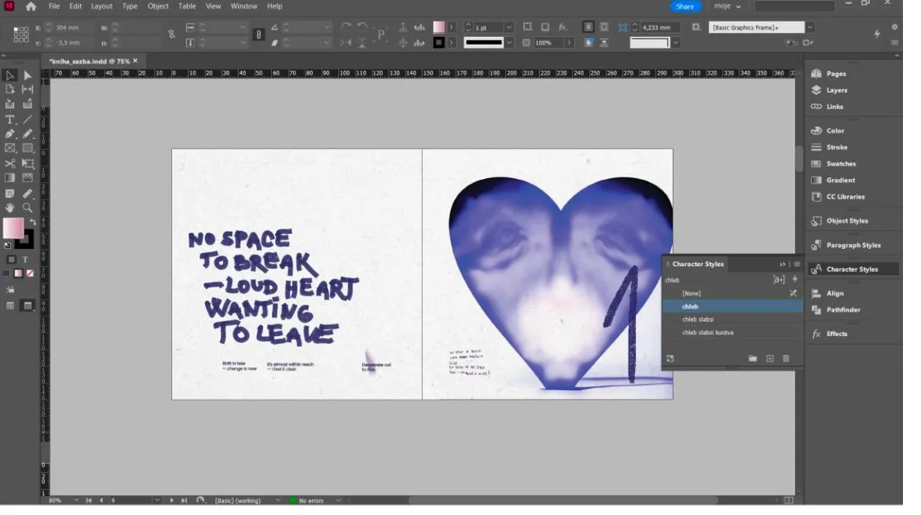Select the Measure tool
The height and width of the screenshot is (515, 921).
[28, 194]
